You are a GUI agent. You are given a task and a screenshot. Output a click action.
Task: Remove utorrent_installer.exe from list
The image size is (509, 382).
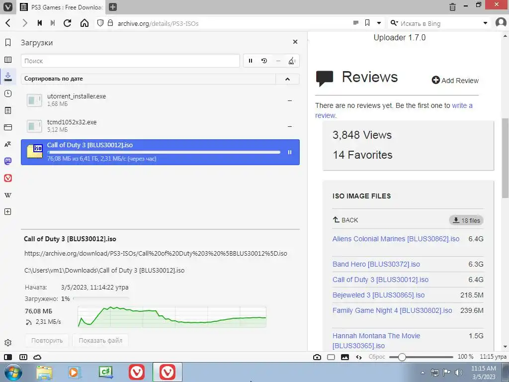click(x=290, y=100)
